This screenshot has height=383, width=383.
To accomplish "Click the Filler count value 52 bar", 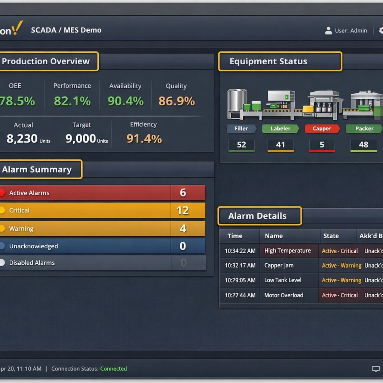I will (x=241, y=145).
